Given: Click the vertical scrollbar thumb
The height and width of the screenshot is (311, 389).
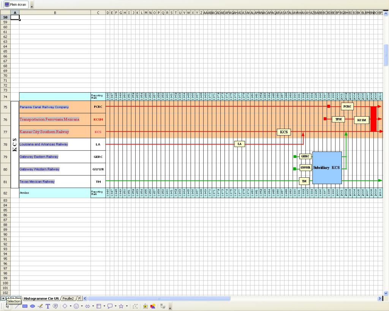Looking at the screenshot, I should point(386,55).
